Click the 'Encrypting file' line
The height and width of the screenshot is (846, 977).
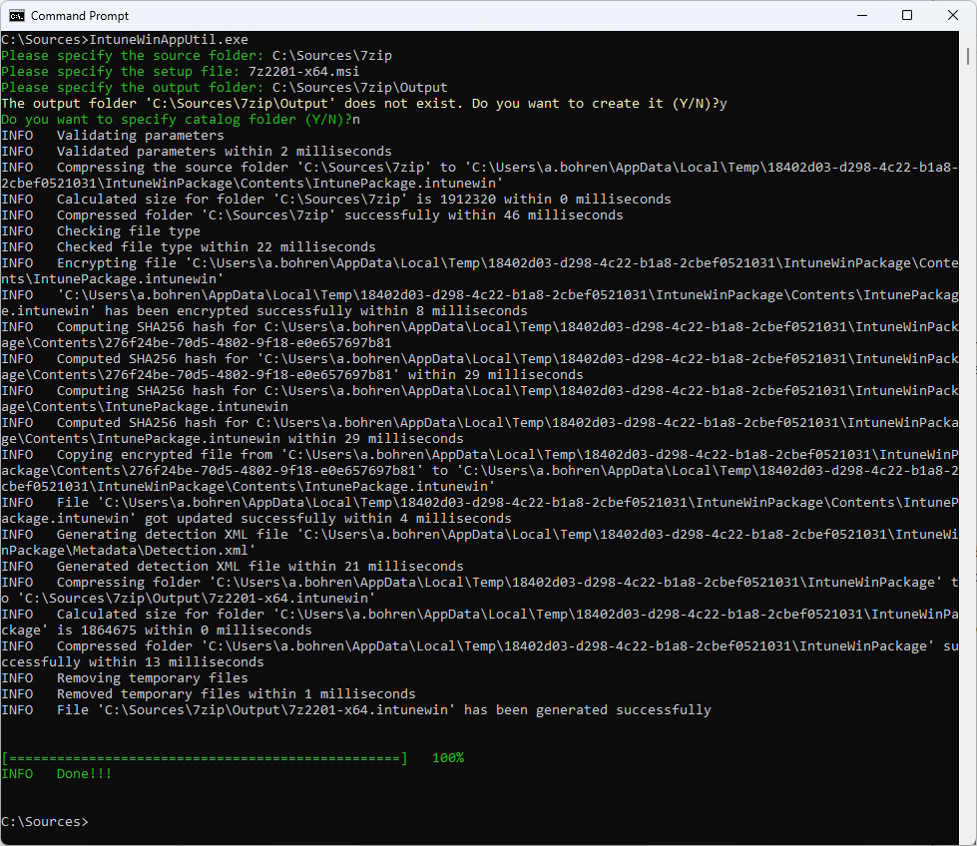coord(480,271)
